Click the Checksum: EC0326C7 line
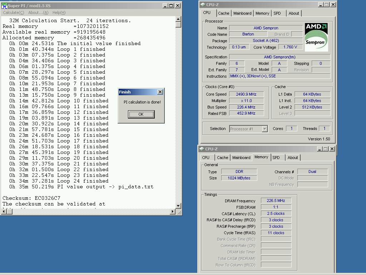Image resolution: width=366 pixels, height=275 pixels. (31, 198)
